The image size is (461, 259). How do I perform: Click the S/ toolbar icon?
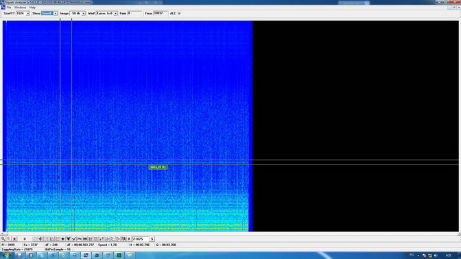[74, 238]
